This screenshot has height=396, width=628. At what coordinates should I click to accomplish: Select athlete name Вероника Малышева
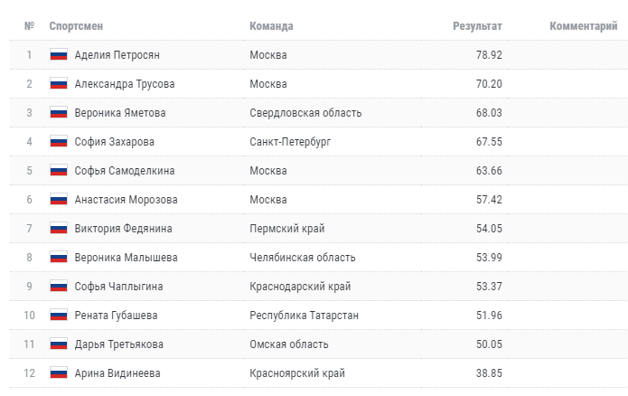tap(127, 258)
